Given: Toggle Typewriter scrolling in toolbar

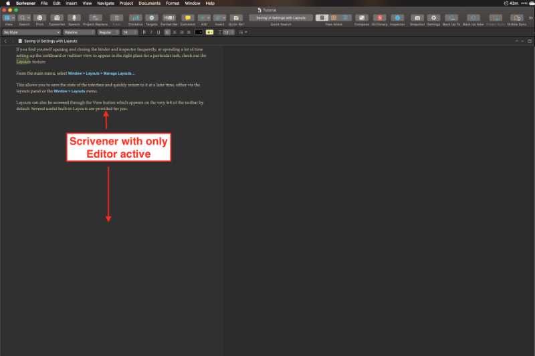Looking at the screenshot, I should pyautogui.click(x=57, y=18).
